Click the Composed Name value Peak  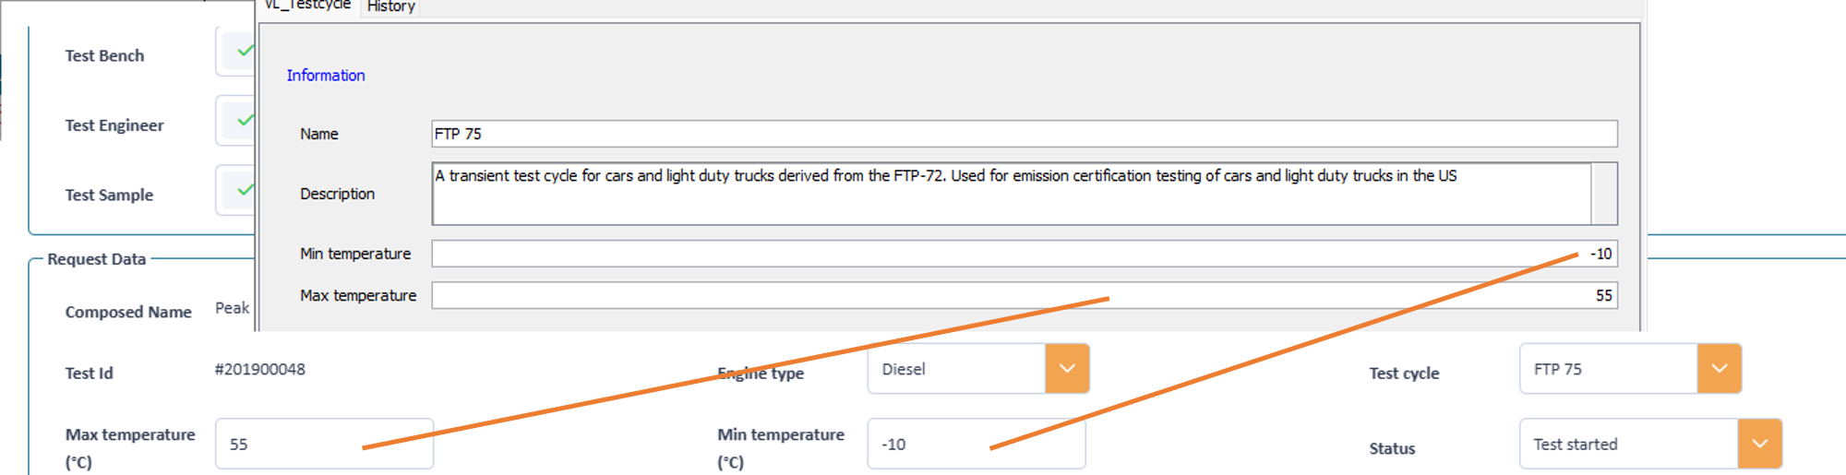coord(233,308)
